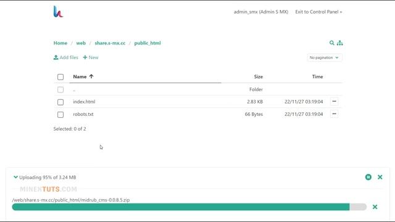
Task: Click the Folder type cell
Action: pos(256,89)
